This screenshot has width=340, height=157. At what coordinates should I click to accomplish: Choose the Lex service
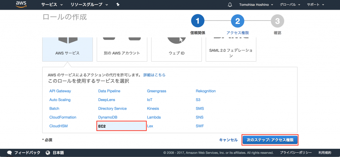150,126
